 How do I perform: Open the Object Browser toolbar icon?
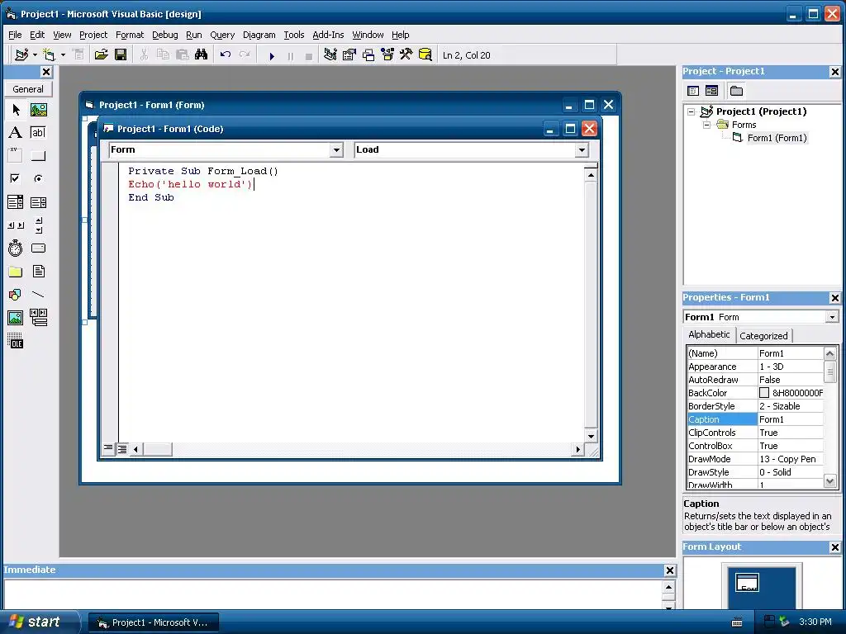(387, 55)
